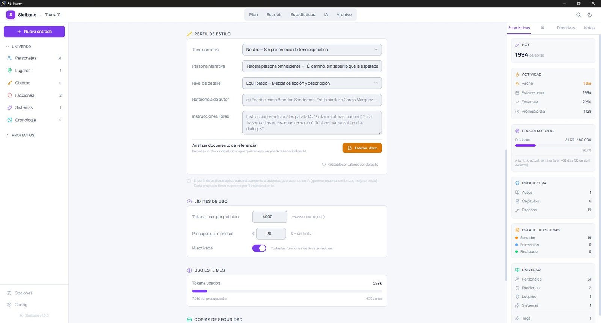This screenshot has height=323, width=601.
Task: Click the search magnifier icon
Action: [578, 15]
